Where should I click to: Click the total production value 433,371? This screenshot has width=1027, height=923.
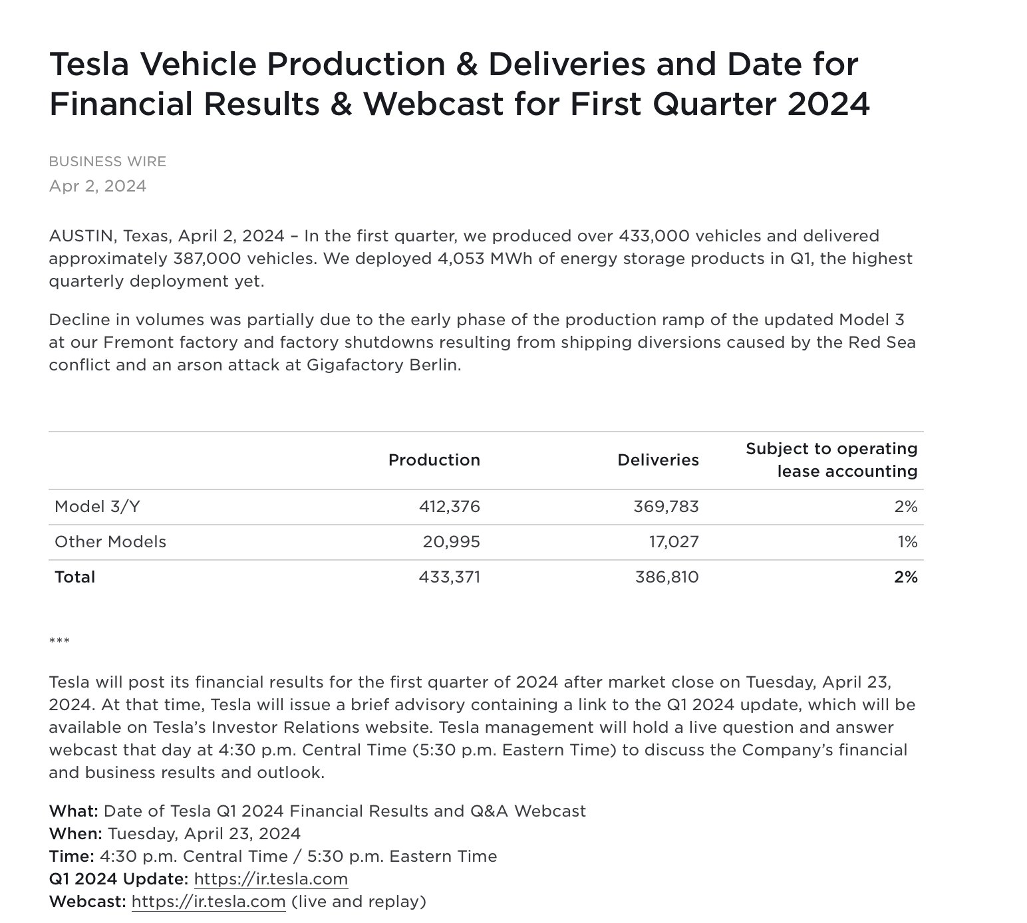coord(449,577)
